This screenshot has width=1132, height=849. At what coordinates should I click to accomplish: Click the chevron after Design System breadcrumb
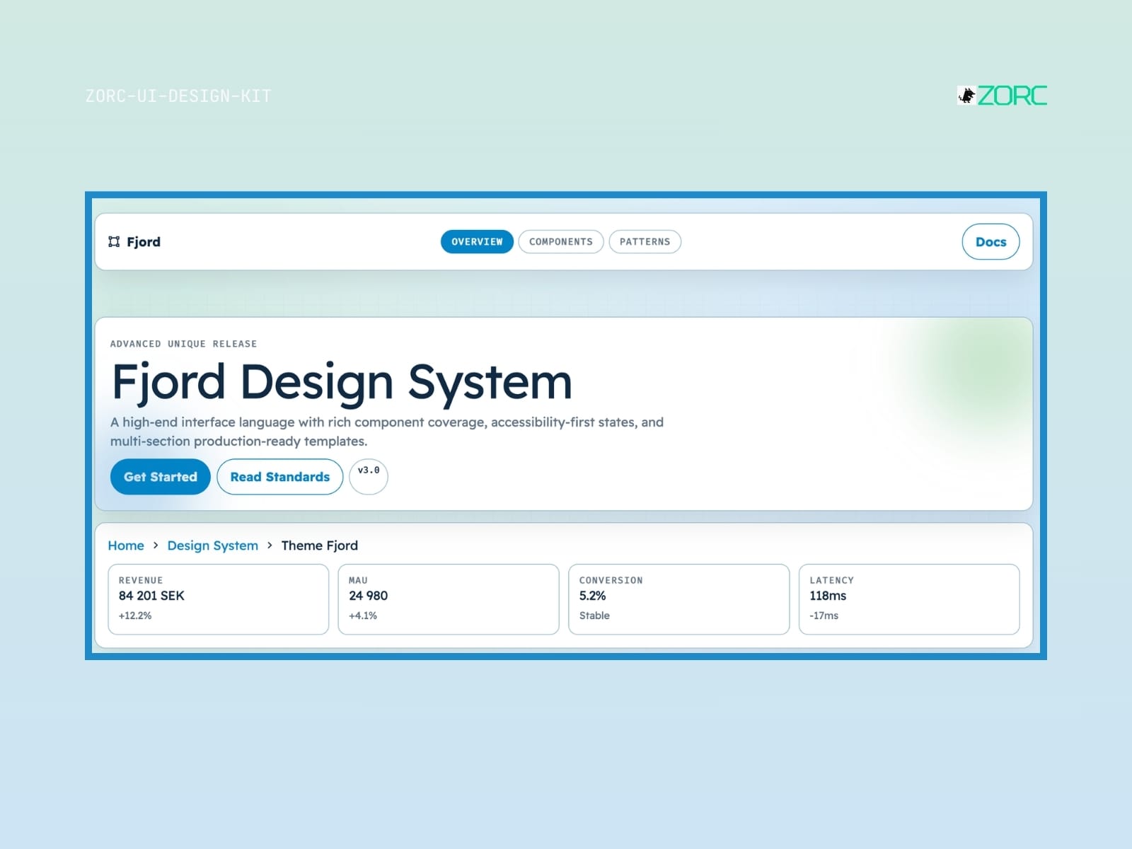pos(270,545)
